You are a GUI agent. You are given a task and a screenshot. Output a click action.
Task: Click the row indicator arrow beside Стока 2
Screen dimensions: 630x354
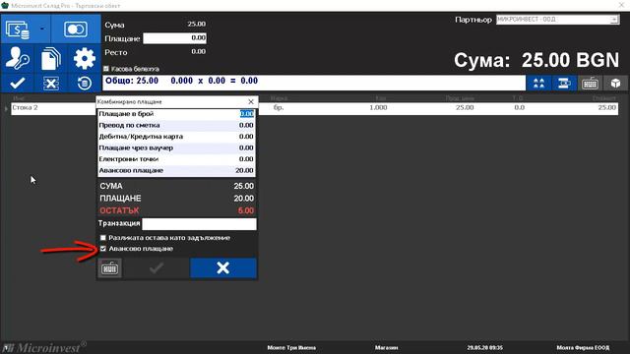[6, 109]
